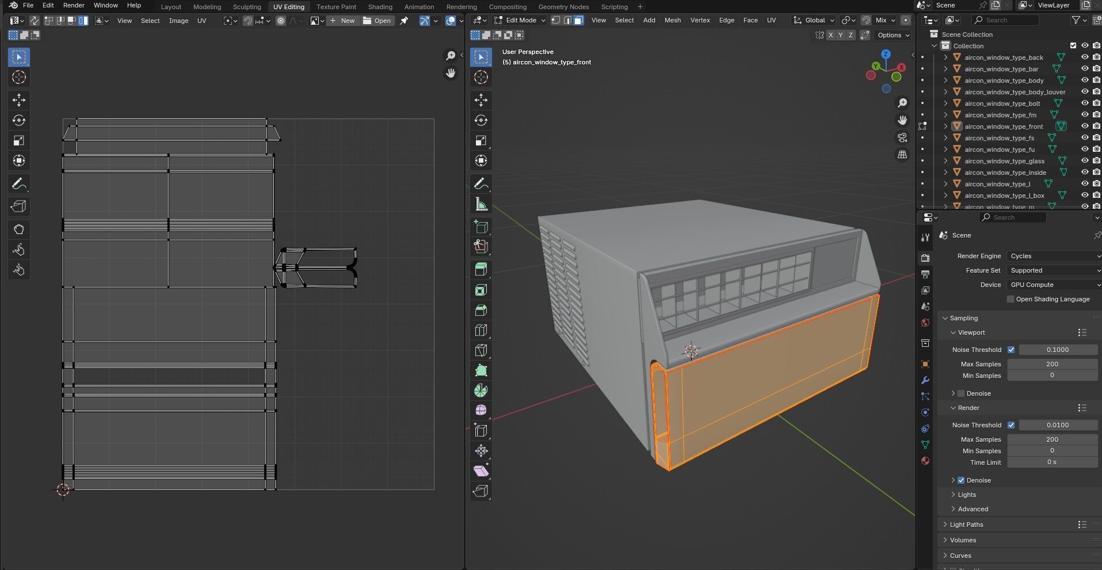Image resolution: width=1102 pixels, height=570 pixels.
Task: Open the Material properties tab
Action: (x=925, y=461)
